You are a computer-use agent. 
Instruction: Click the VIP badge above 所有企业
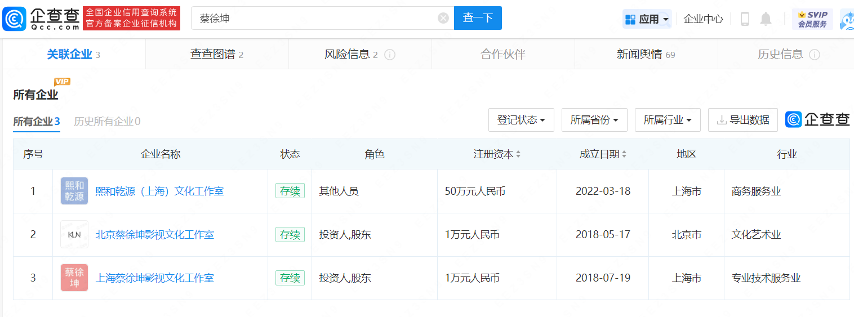pyautogui.click(x=62, y=82)
